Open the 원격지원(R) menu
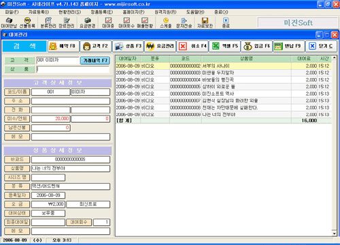The width and height of the screenshot is (340, 245). tap(165, 12)
